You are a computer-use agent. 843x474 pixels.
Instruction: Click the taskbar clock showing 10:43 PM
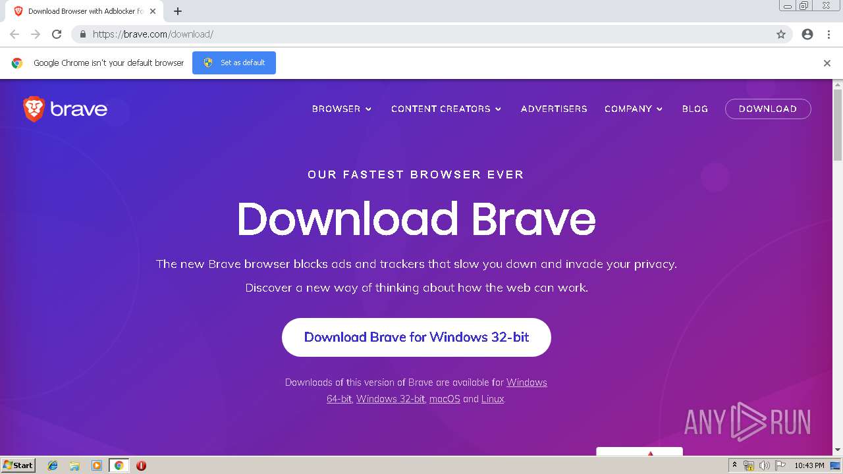(x=809, y=465)
